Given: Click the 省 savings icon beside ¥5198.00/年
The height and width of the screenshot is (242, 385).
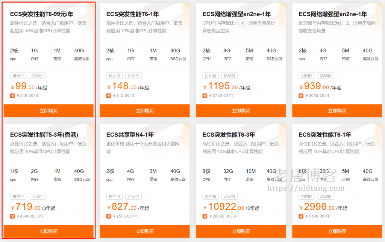Looking at the screenshot, I should click(x=301, y=216).
